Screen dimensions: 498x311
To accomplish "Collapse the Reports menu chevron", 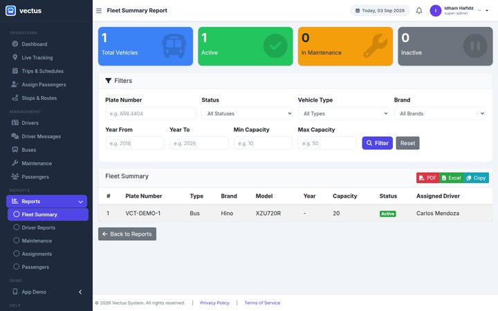I will [x=80, y=202].
